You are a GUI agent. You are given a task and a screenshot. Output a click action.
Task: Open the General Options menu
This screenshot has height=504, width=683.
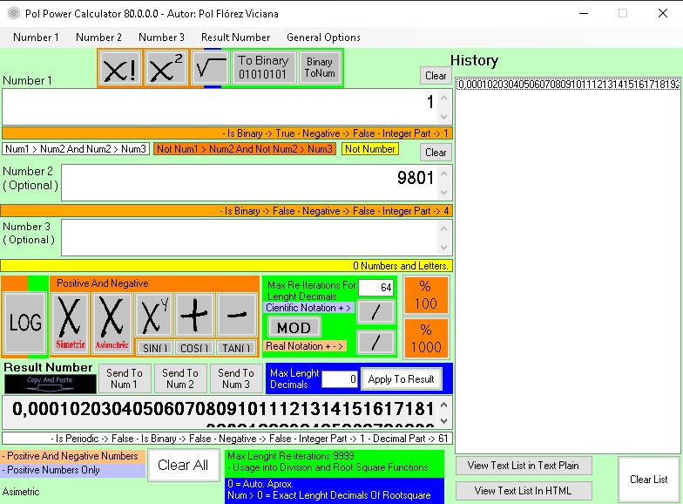(323, 37)
